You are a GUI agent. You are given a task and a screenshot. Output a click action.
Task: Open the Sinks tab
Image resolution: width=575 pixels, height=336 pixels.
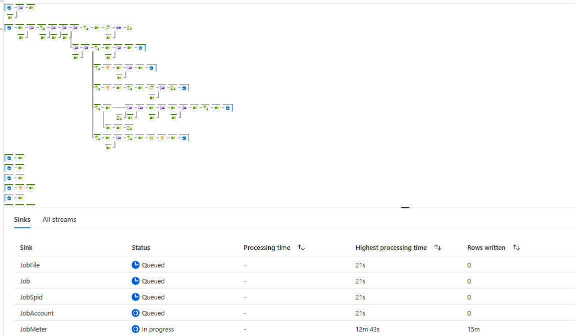(22, 219)
